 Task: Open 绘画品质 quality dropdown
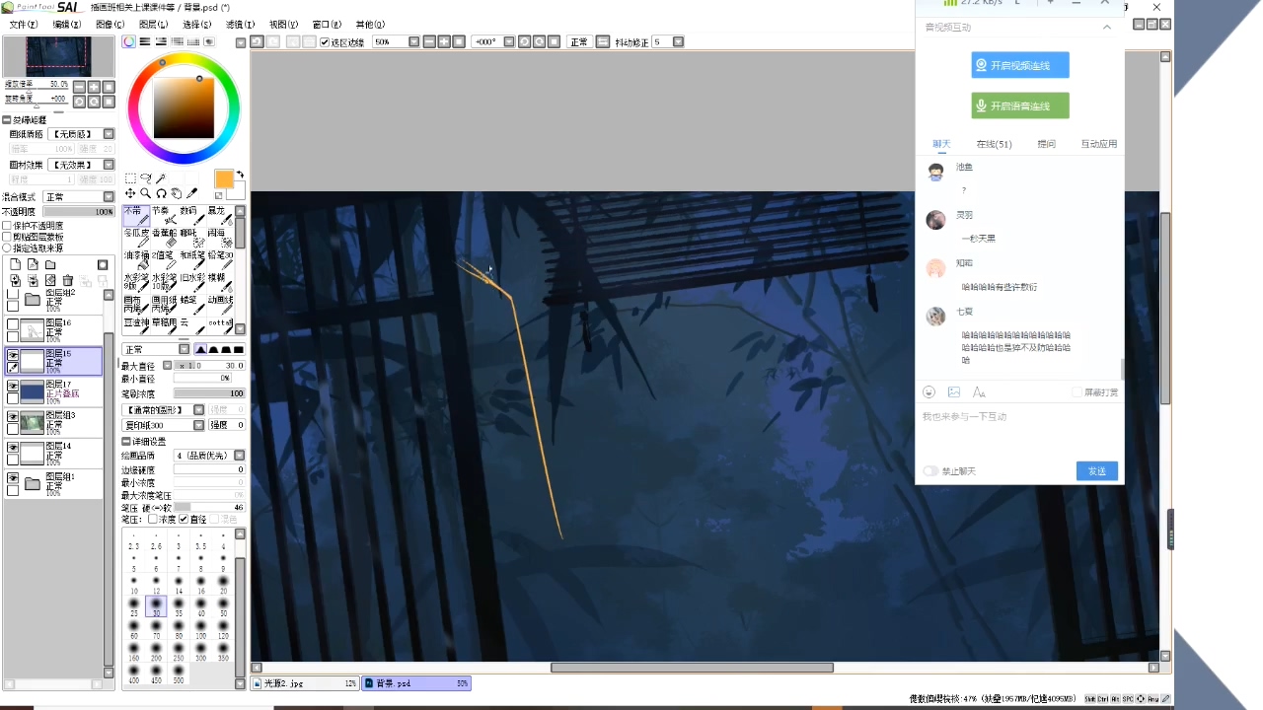[240, 456]
